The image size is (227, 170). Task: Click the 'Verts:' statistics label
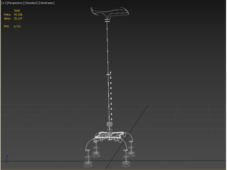point(8,18)
